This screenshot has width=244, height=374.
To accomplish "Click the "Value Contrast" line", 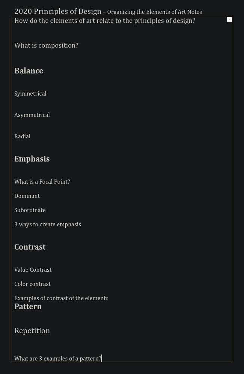I will pos(33,270).
